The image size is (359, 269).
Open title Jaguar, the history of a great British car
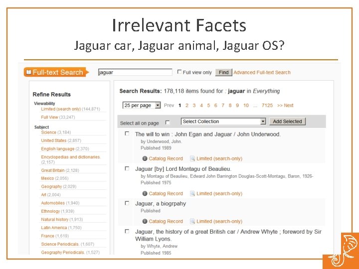click(x=228, y=235)
